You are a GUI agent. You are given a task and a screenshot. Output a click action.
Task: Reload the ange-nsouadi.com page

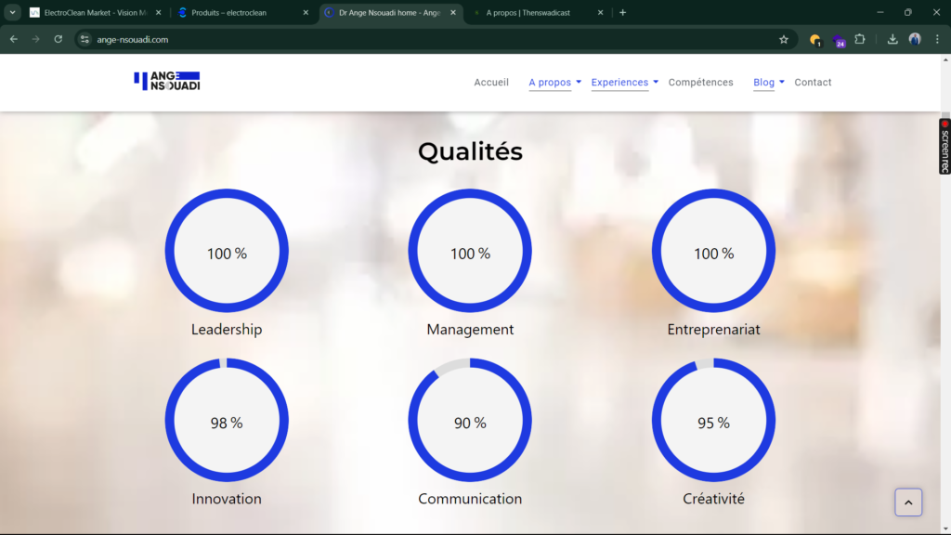coord(59,39)
